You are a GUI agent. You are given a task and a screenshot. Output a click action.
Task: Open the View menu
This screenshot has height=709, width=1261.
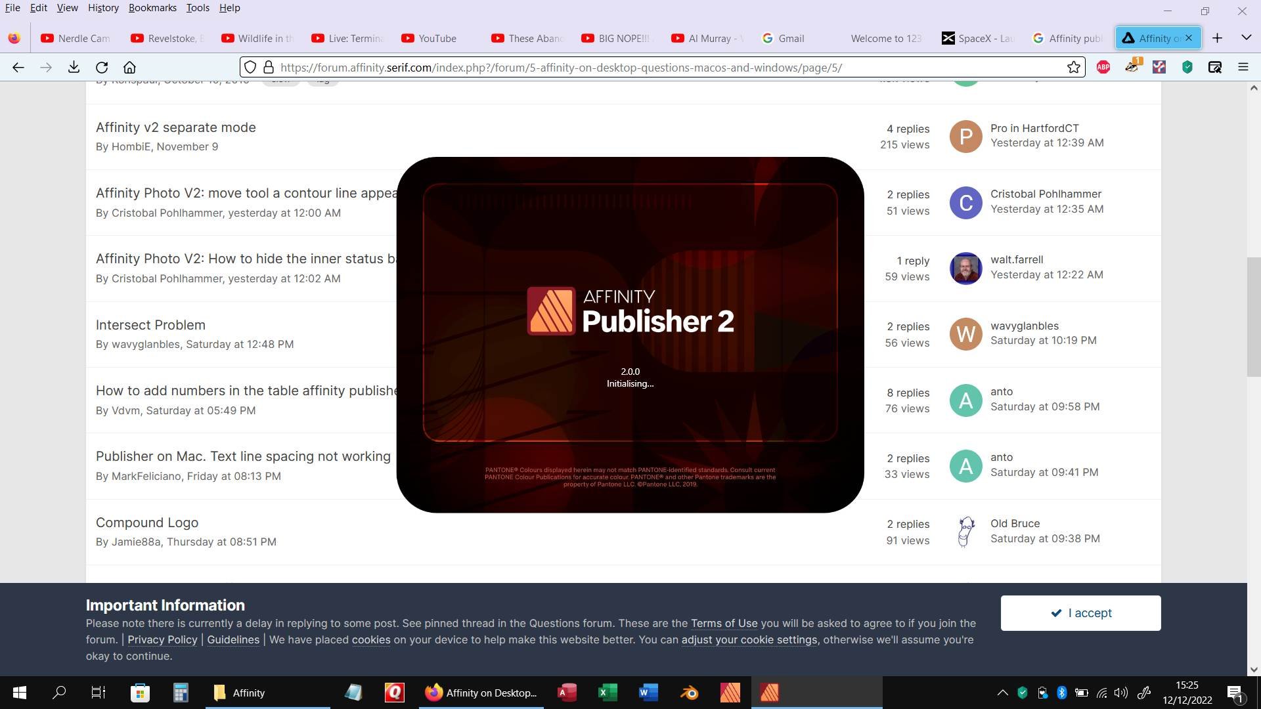click(67, 8)
